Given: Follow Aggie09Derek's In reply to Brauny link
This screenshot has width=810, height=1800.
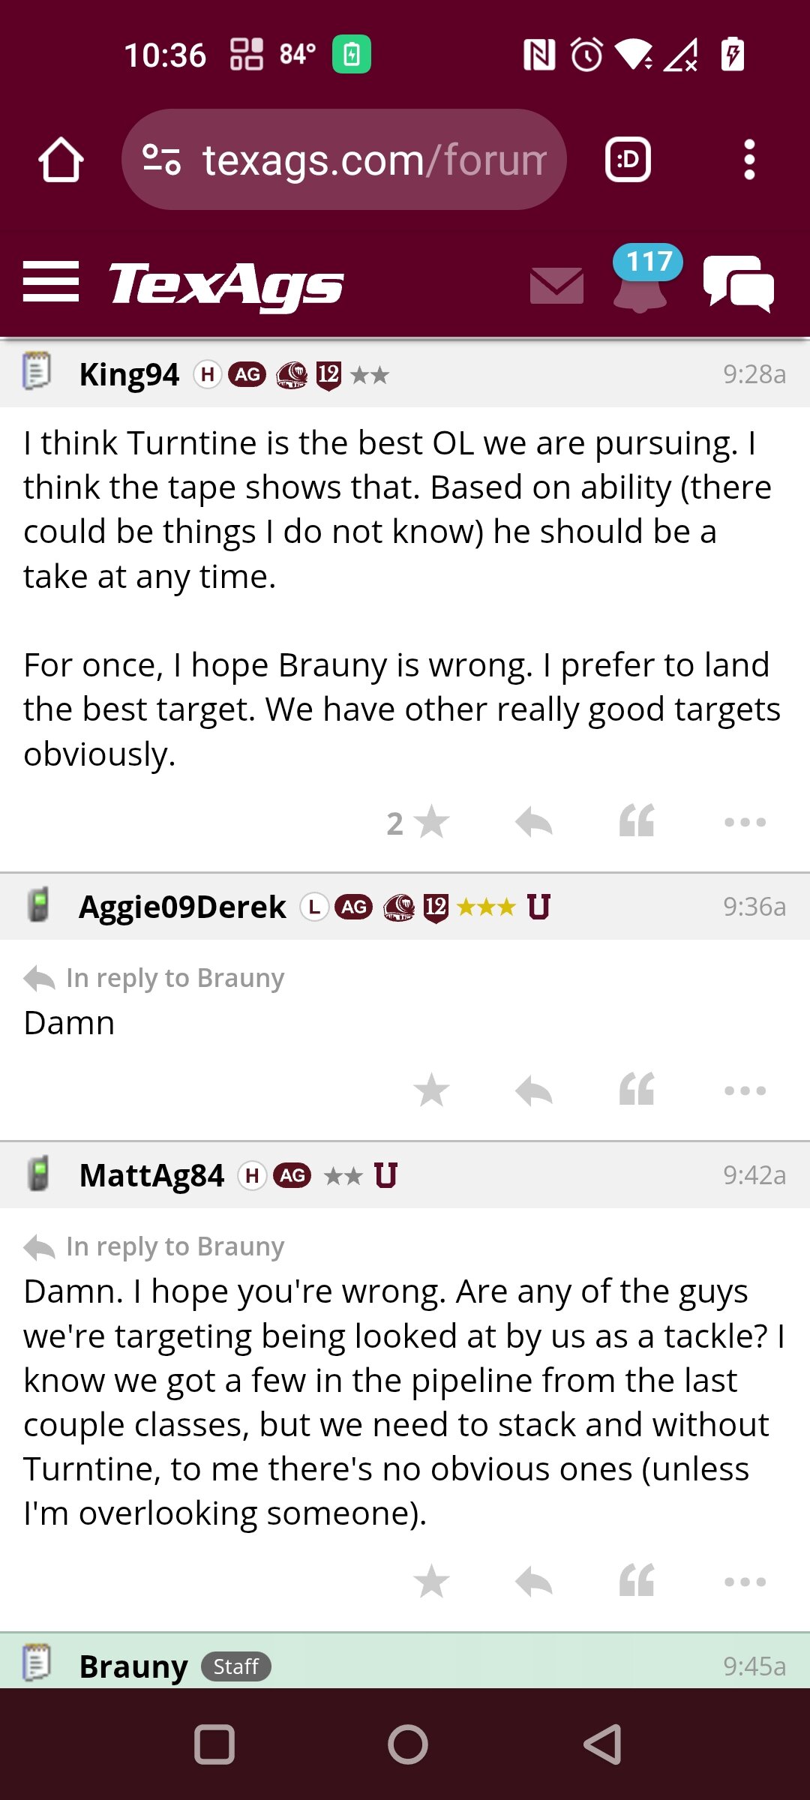Looking at the screenshot, I should [175, 978].
